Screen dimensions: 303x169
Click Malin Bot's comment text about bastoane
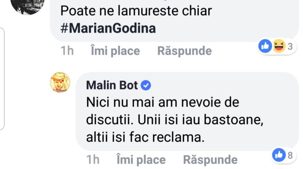[x=174, y=120]
